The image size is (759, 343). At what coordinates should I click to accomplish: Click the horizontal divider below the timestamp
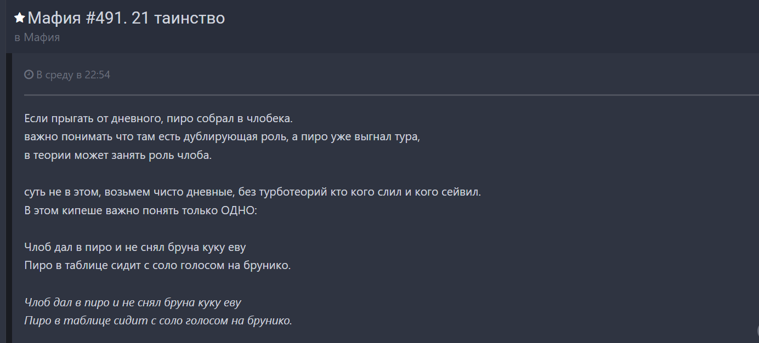384,95
